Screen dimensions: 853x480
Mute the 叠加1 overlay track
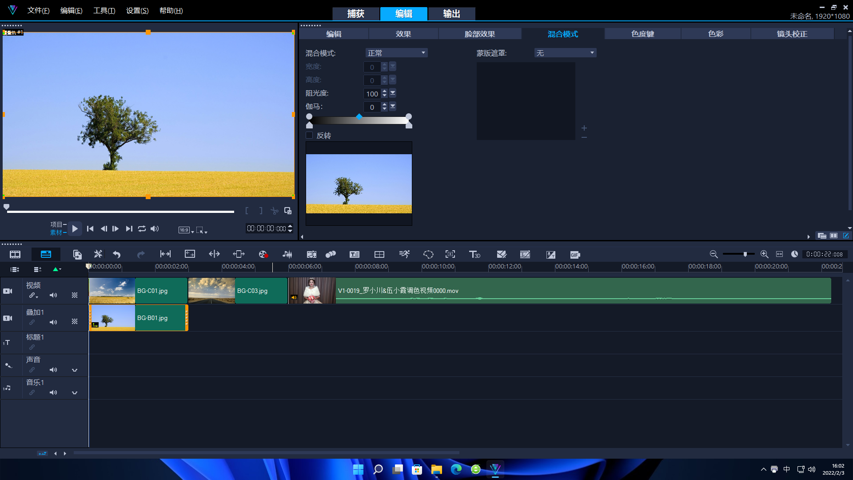click(x=53, y=322)
